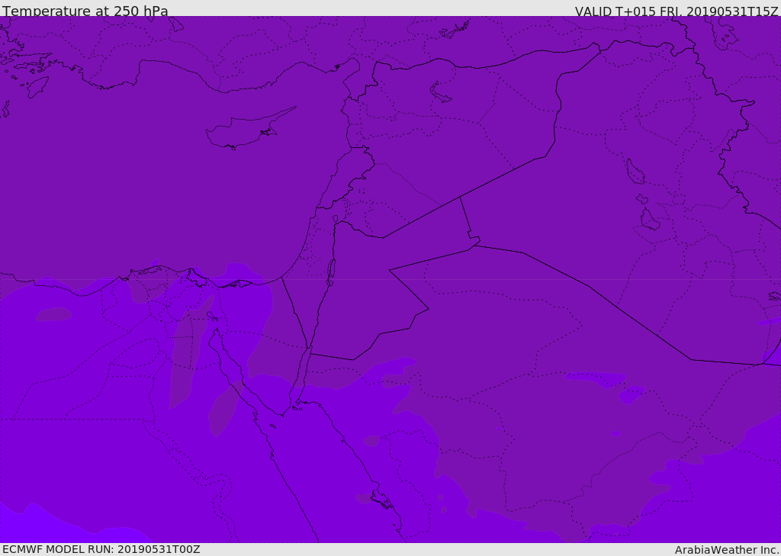Click the Greek islands at the map's left edge
This screenshot has width=781, height=556.
pos(25,75)
